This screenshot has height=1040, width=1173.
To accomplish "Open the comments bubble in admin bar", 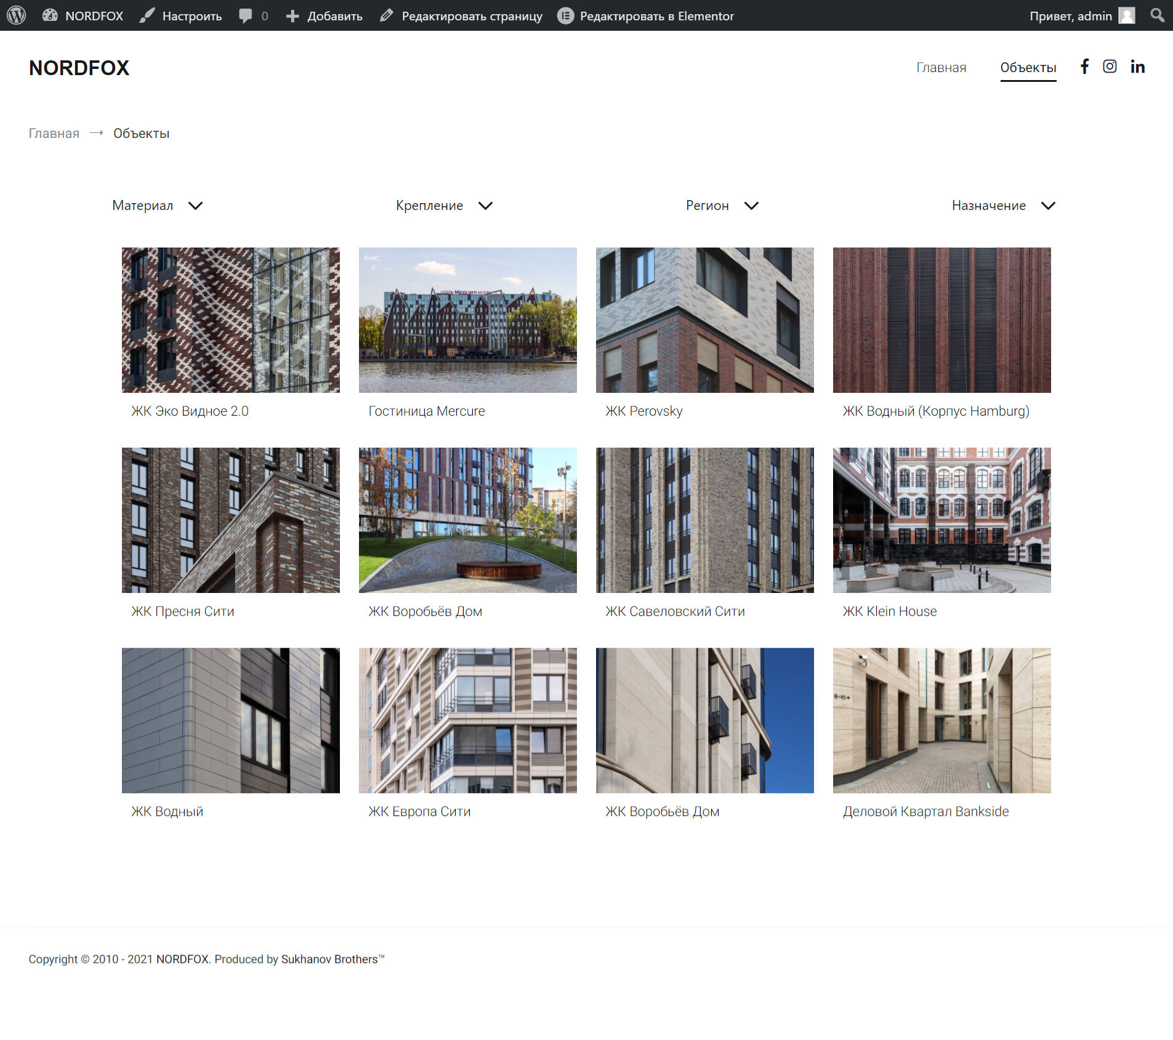I will point(253,16).
